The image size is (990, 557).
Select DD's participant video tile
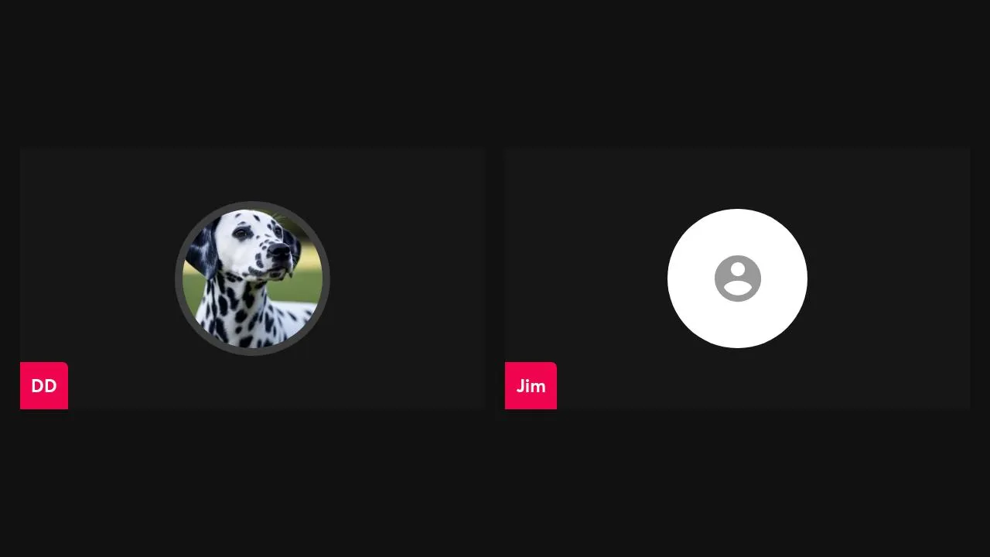(x=252, y=278)
